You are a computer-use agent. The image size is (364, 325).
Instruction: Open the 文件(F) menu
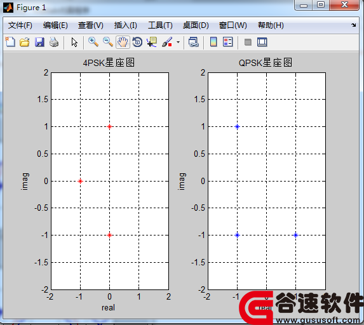coord(20,25)
